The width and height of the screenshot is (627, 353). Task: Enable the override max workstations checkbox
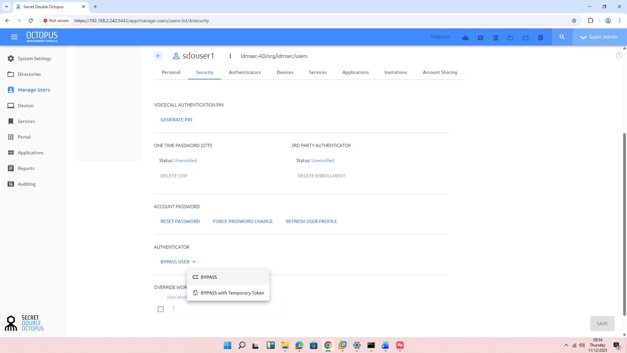(x=160, y=309)
